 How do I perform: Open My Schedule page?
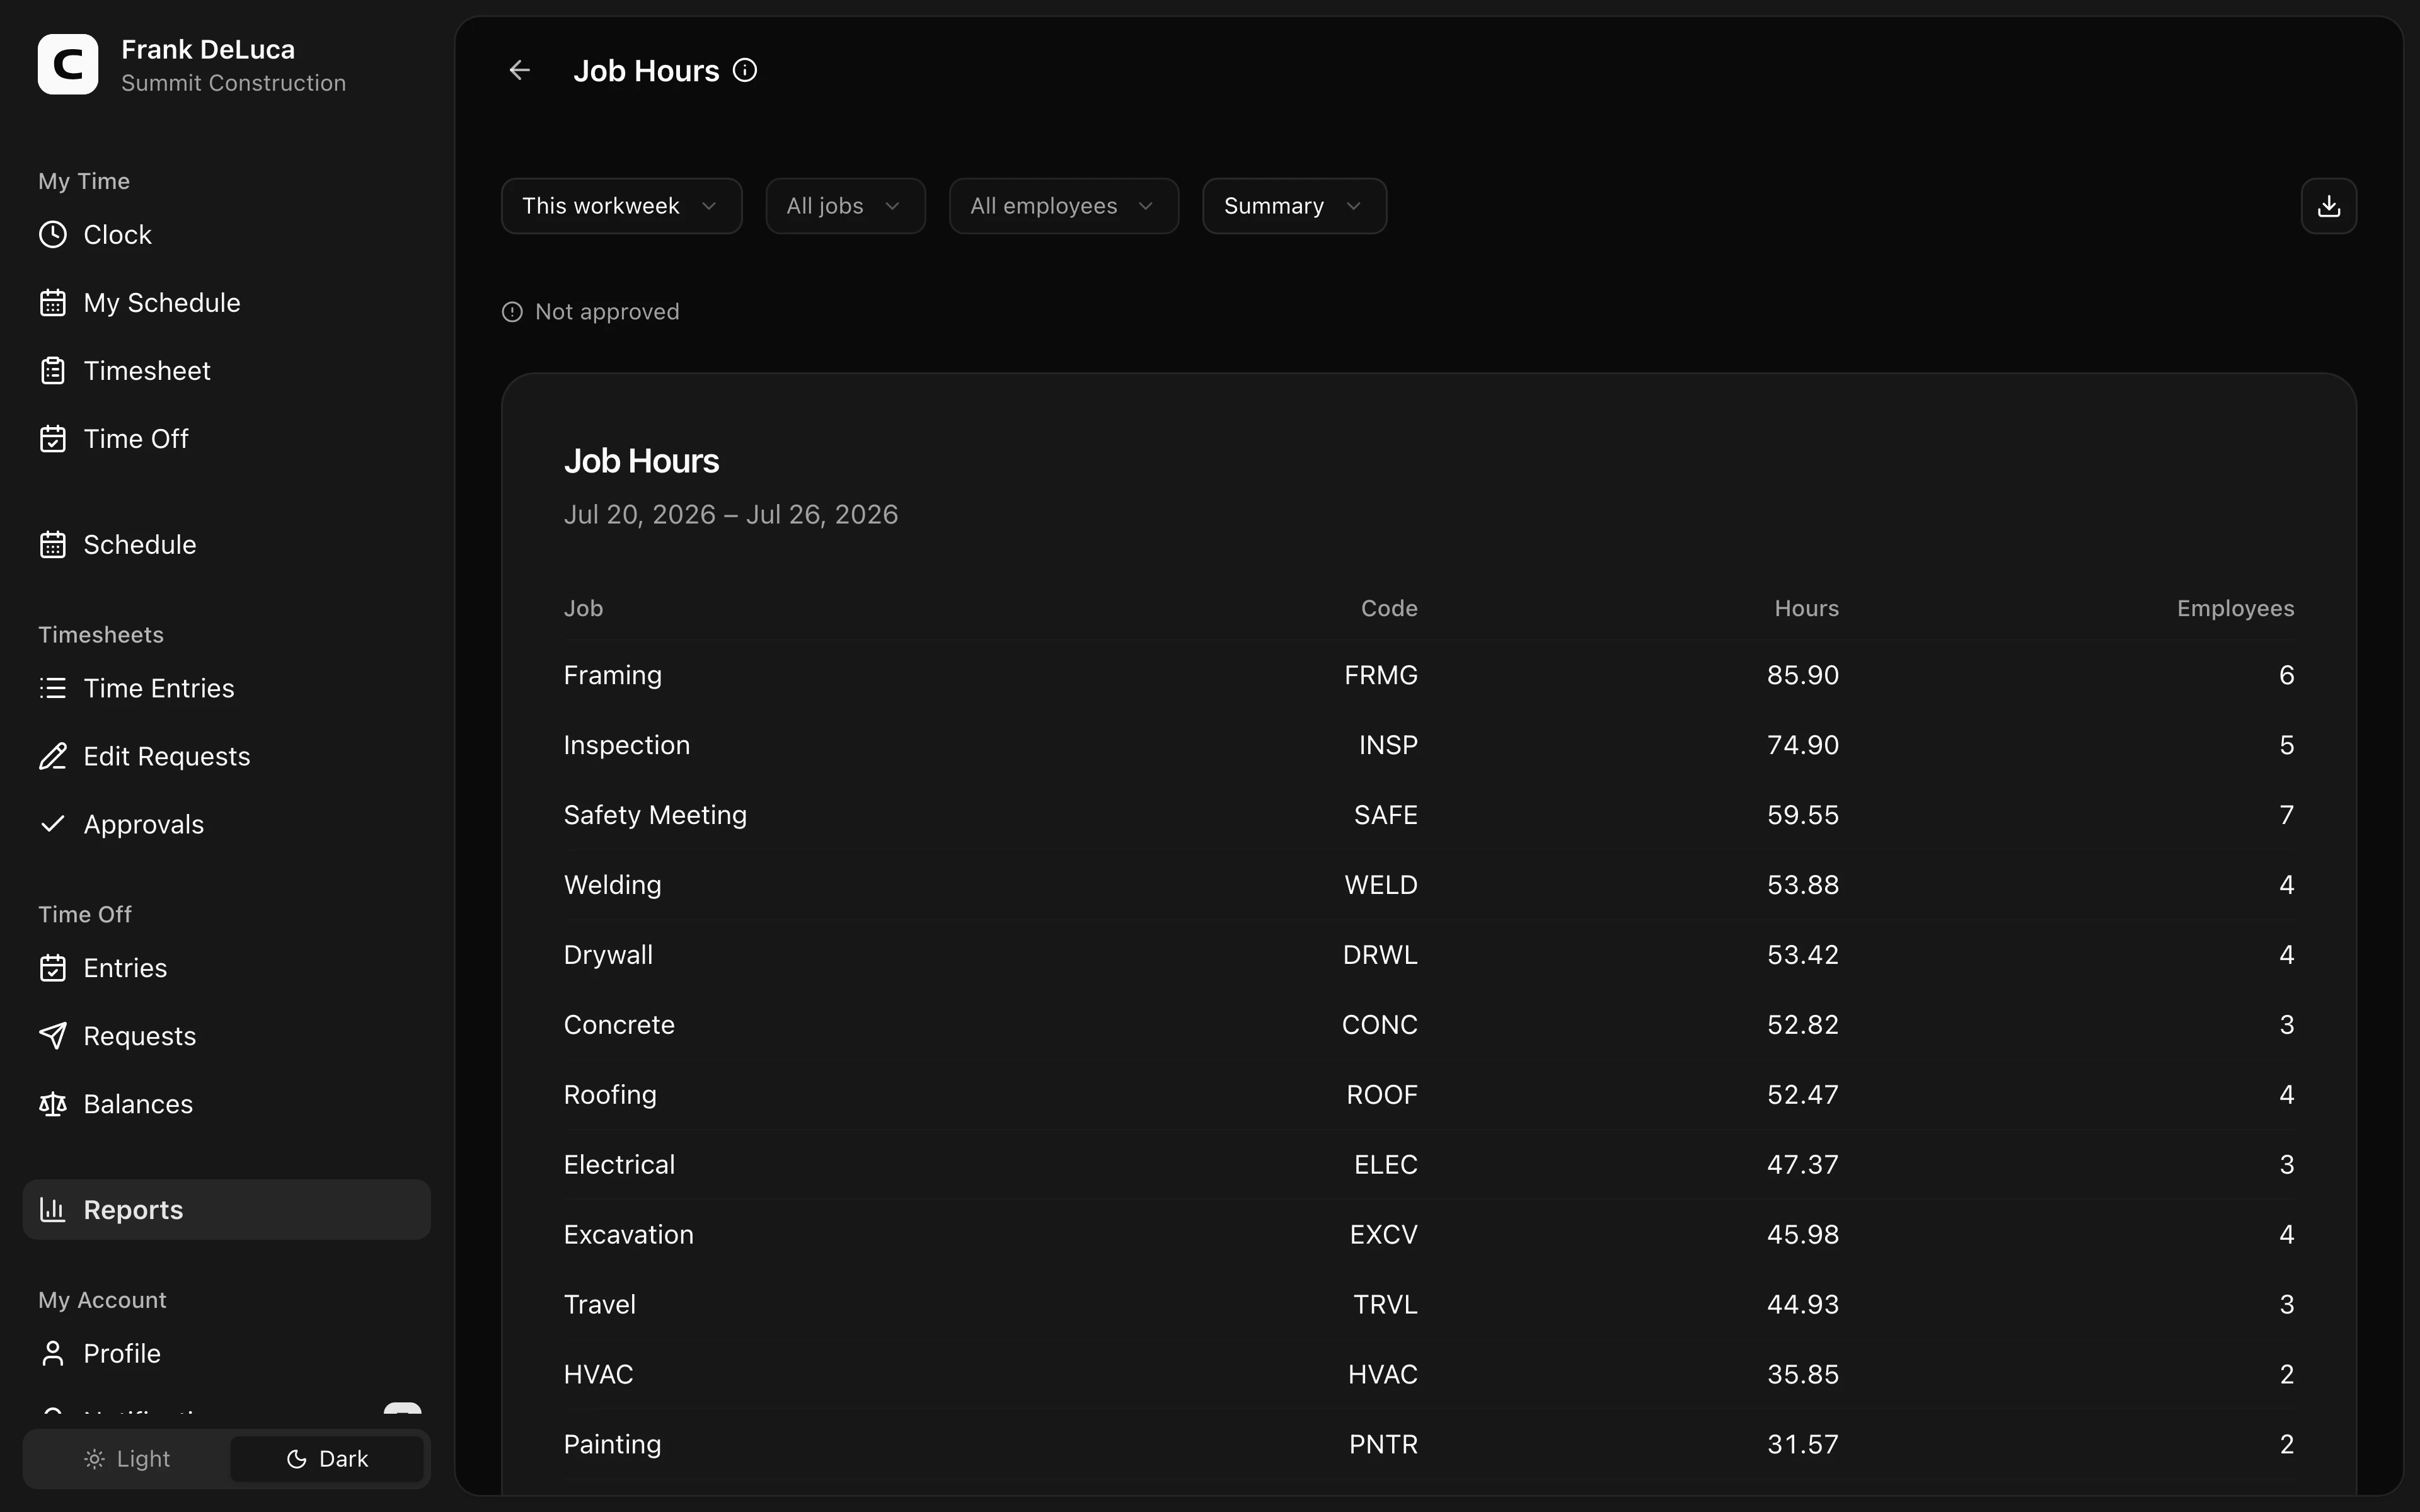226,303
